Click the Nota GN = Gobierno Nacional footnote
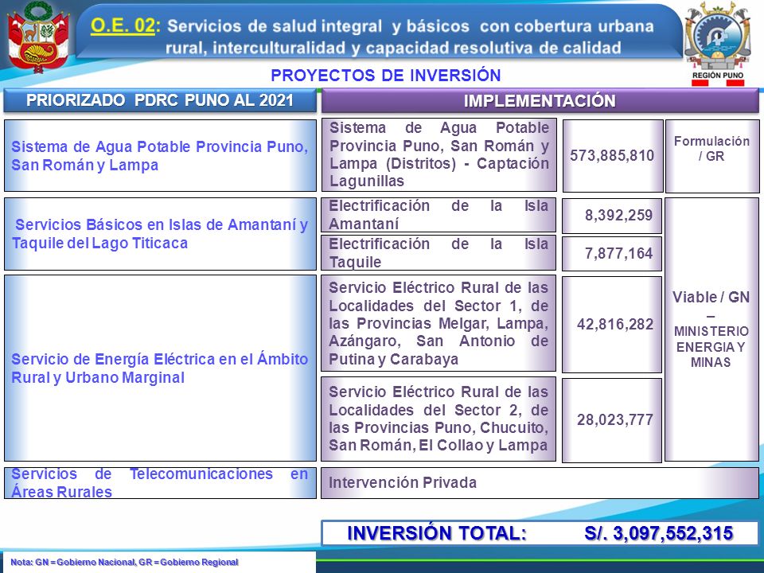Viewport: 764px width, 573px height. (124, 562)
